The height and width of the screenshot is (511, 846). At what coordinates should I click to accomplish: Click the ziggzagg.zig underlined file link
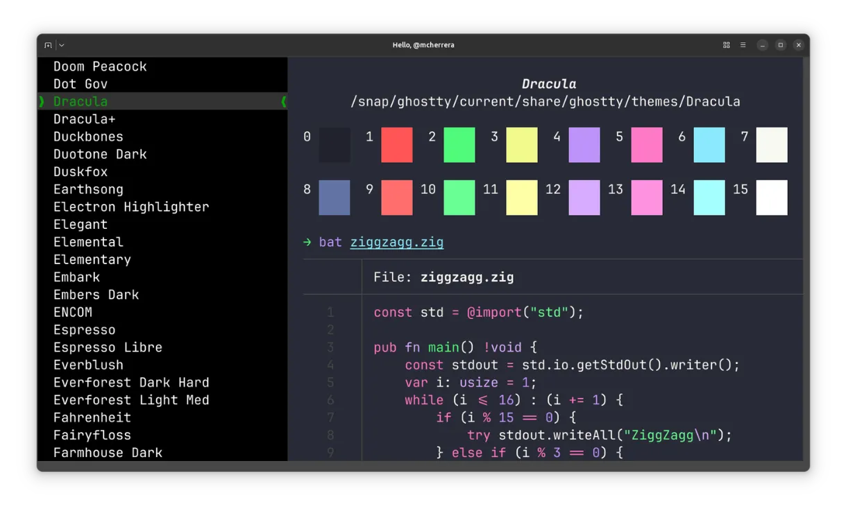click(396, 242)
